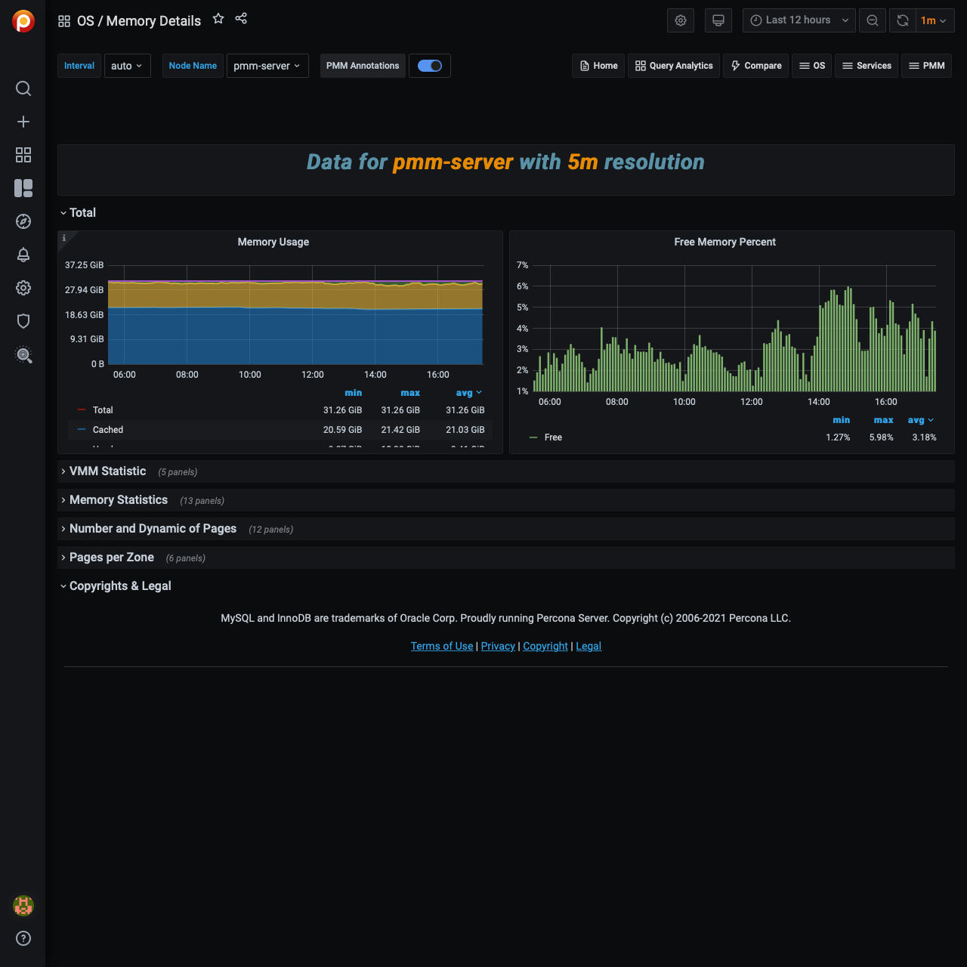Open dashboard settings gear icon

click(681, 20)
